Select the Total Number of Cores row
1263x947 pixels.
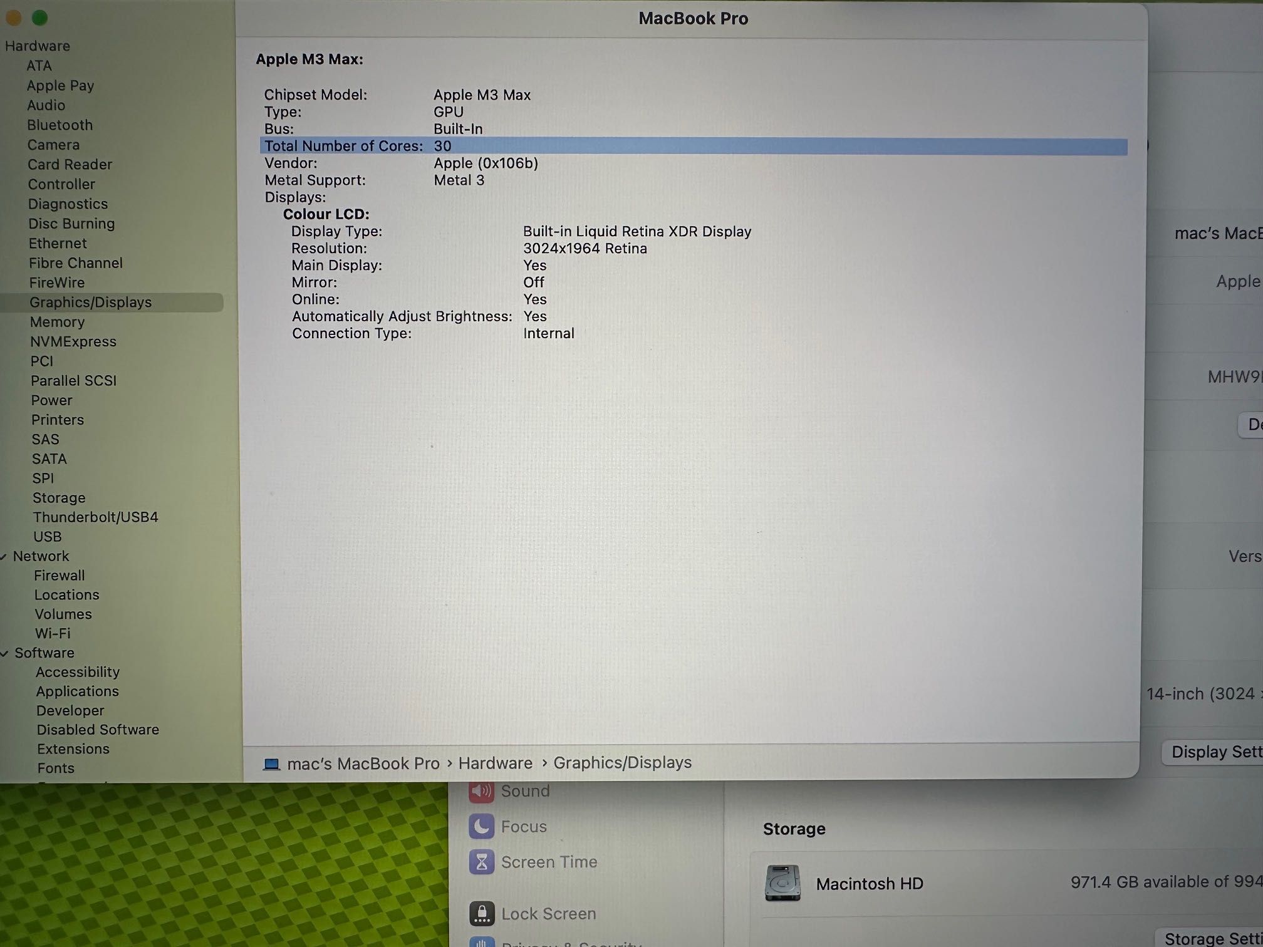(x=694, y=146)
